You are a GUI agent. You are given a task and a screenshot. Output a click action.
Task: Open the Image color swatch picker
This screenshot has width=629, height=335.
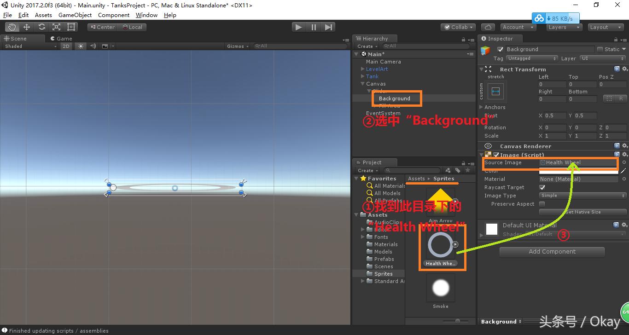coord(578,171)
